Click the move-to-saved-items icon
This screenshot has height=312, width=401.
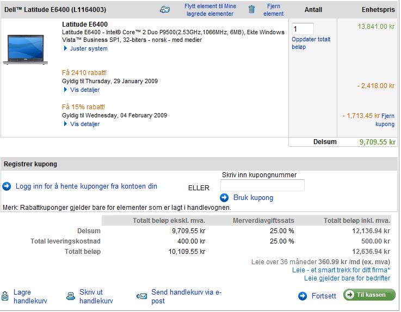tap(165, 10)
